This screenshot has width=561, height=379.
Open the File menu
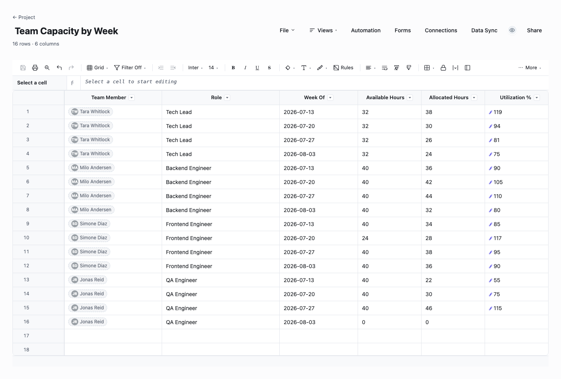pos(287,30)
